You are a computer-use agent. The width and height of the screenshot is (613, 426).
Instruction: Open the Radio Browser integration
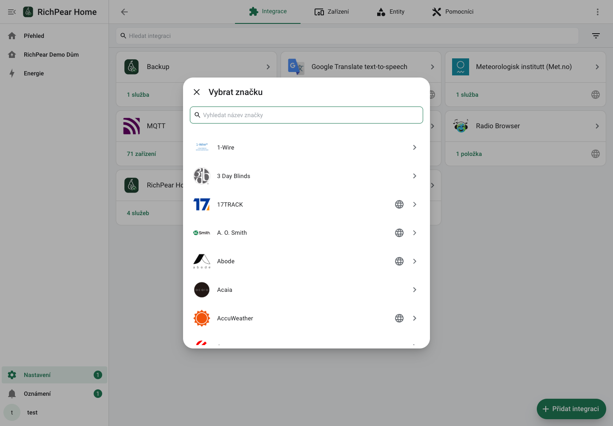tap(525, 126)
